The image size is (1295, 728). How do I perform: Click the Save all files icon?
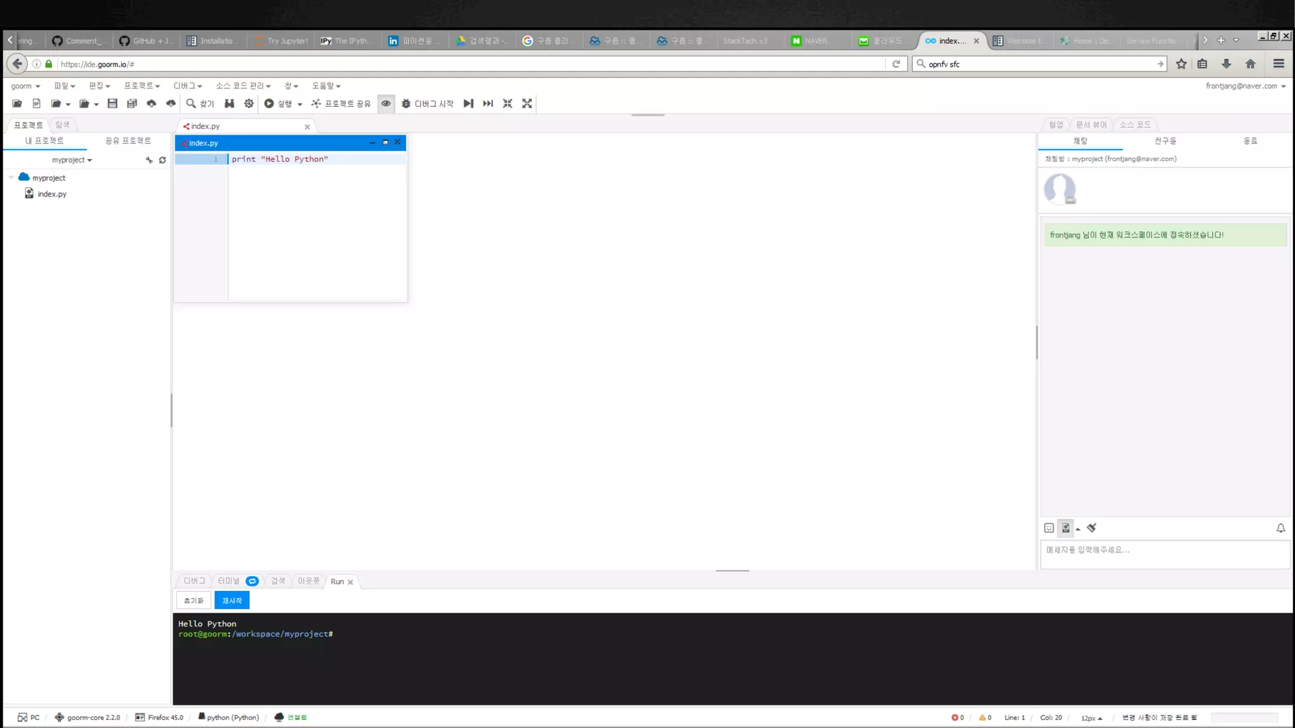tap(132, 104)
